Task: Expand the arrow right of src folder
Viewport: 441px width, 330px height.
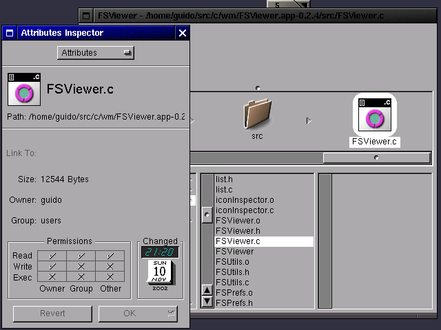Action: coord(309,121)
